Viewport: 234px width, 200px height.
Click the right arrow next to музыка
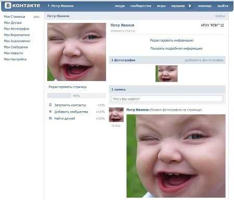190,6
